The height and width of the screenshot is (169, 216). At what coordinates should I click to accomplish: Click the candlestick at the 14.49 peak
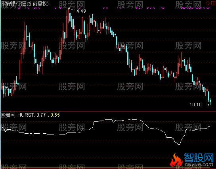pyautogui.click(x=69, y=16)
